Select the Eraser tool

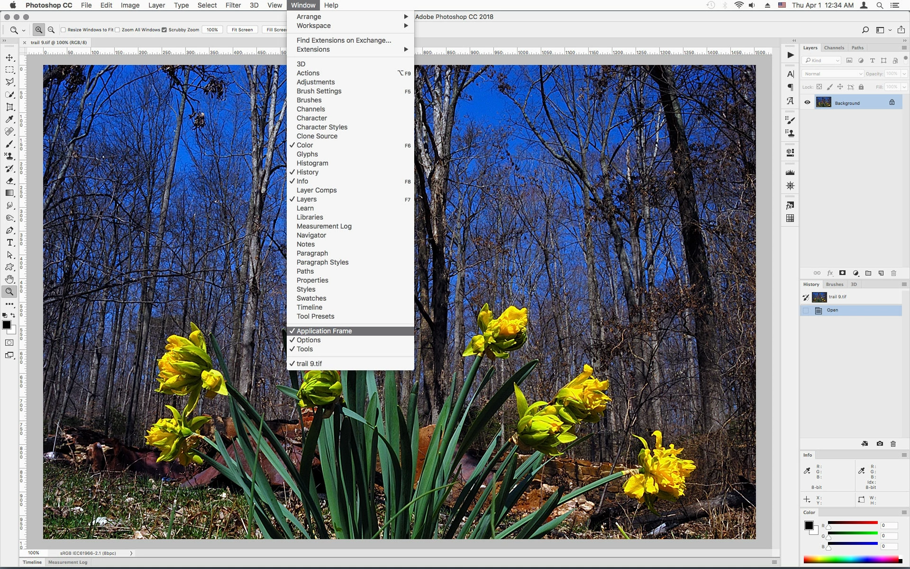pos(9,181)
